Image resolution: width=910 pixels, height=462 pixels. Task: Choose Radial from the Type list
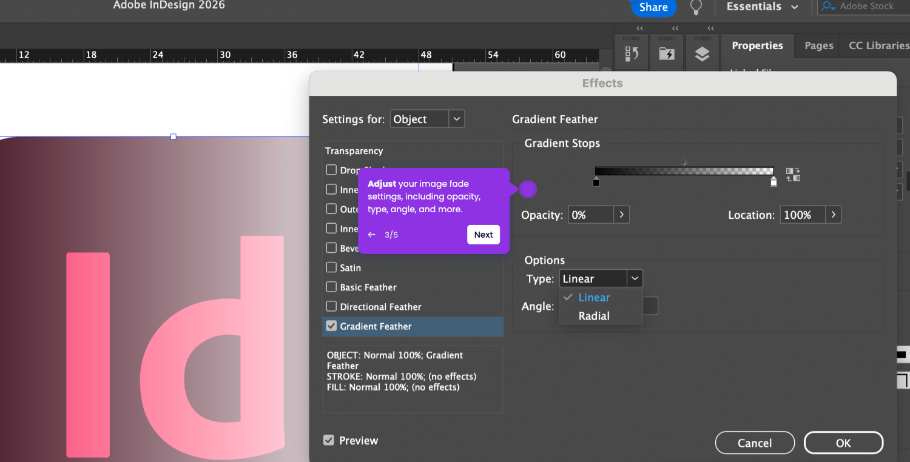point(594,316)
